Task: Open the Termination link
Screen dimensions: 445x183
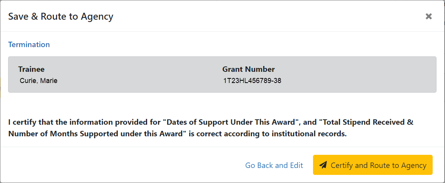Action: pos(29,44)
